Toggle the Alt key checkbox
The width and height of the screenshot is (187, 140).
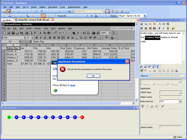point(142,85)
